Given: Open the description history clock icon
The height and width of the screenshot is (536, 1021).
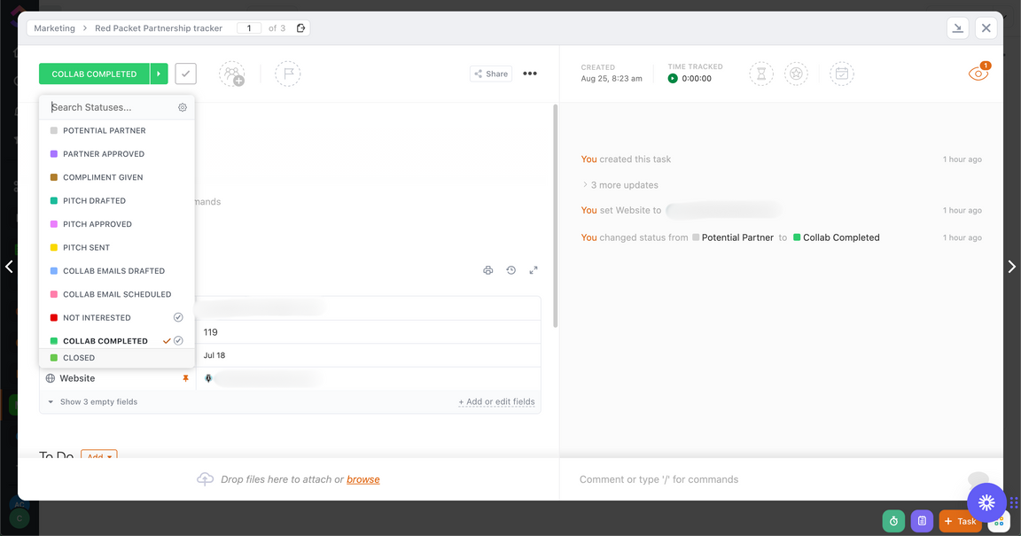Looking at the screenshot, I should (x=511, y=270).
